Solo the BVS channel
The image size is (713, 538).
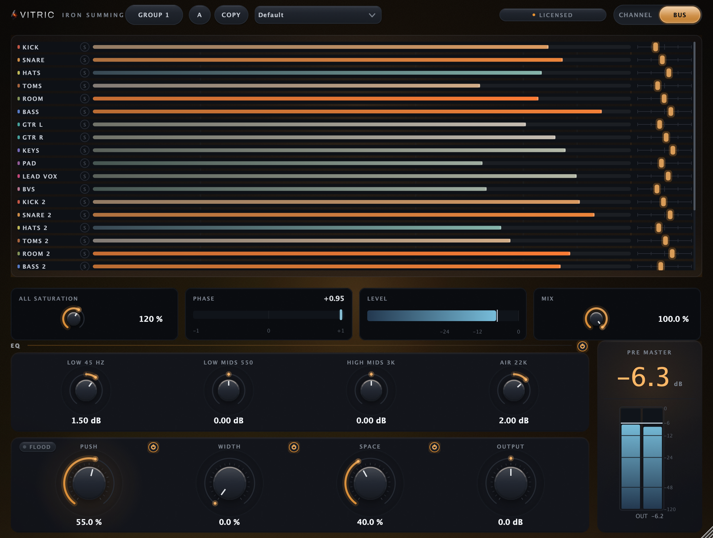click(84, 189)
